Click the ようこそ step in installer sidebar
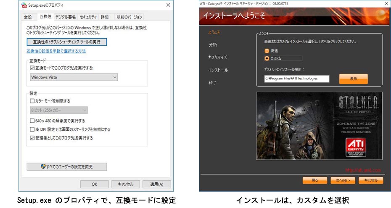Viewport: 391px width, 208px height. (214, 32)
